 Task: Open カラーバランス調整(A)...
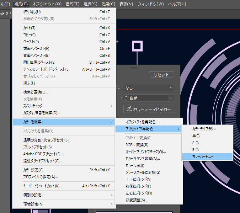(149, 159)
